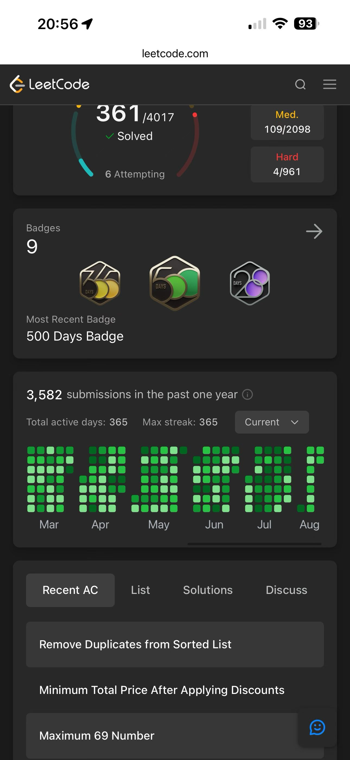The height and width of the screenshot is (760, 350).
Task: Open Remove Duplicates from Sorted List
Action: (x=175, y=644)
